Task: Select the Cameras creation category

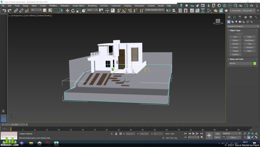Action: coord(240,22)
